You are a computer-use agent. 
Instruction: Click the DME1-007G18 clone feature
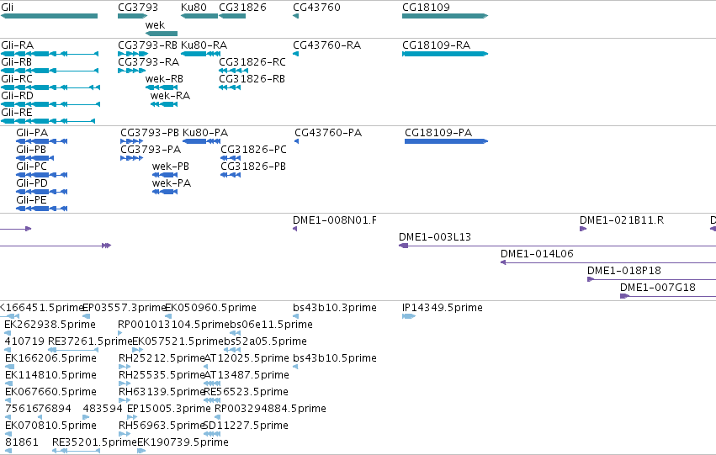tap(668, 297)
